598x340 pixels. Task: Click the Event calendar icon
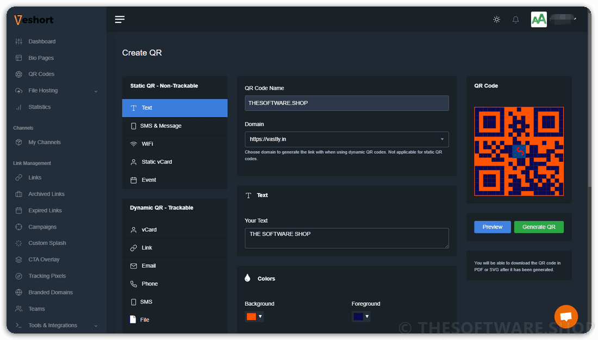(x=134, y=180)
